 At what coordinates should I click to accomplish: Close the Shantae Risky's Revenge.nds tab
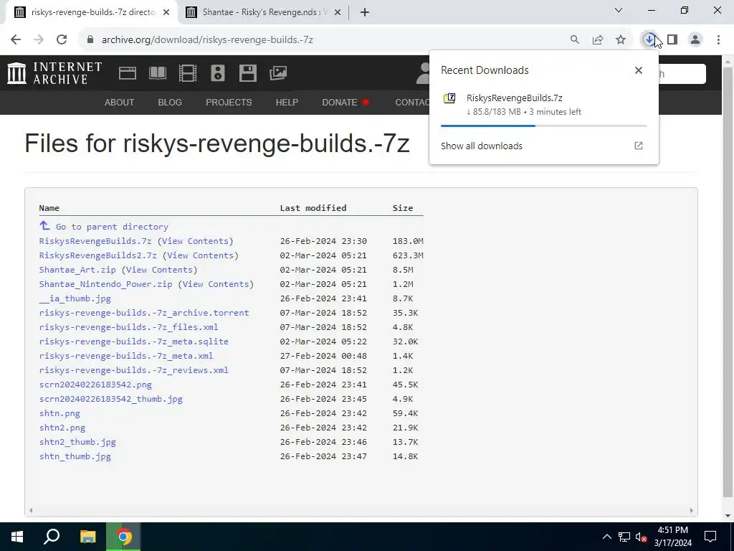pyautogui.click(x=338, y=13)
